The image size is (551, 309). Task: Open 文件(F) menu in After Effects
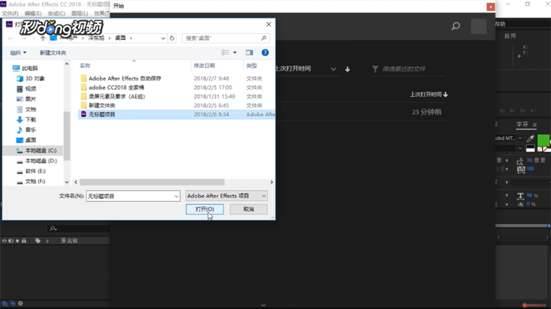click(x=10, y=13)
